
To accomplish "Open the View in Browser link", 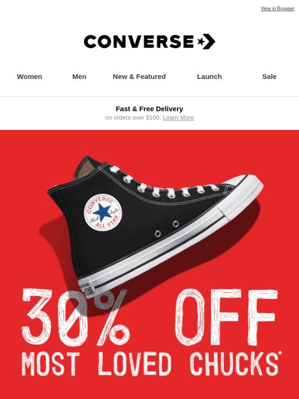I will coord(278,8).
